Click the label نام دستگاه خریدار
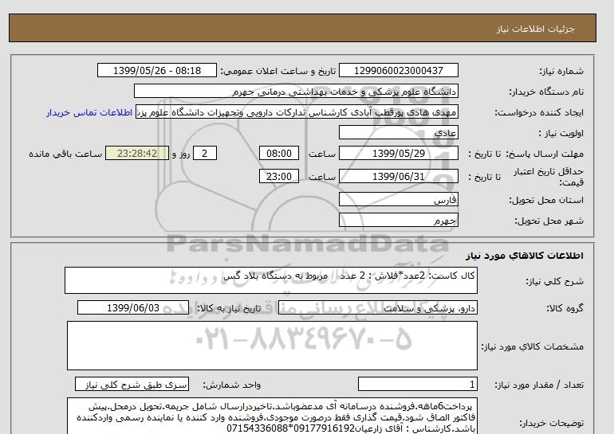The height and width of the screenshot is (434, 614). (546, 92)
